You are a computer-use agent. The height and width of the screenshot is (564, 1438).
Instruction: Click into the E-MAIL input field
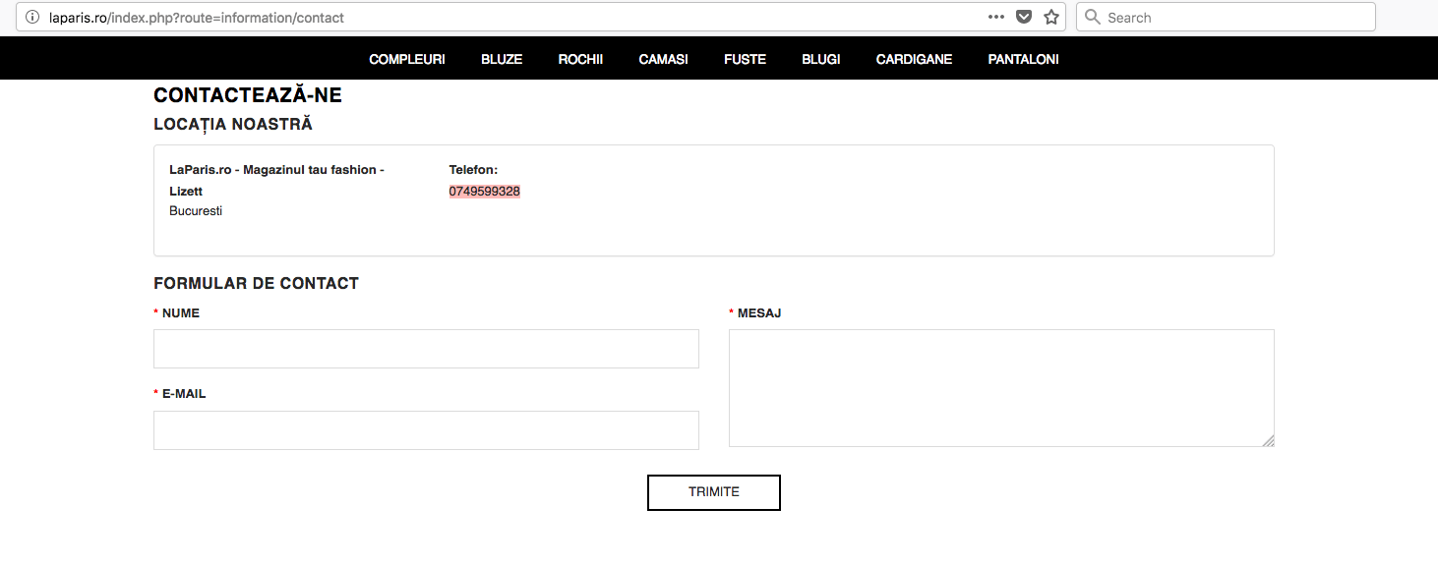click(x=426, y=430)
